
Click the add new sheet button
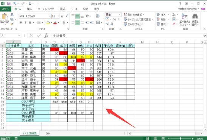[48, 134]
